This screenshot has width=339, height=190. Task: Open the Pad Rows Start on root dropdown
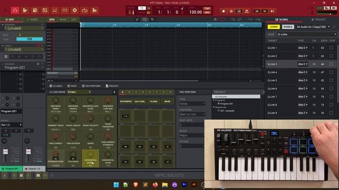pyautogui.click(x=192, y=114)
